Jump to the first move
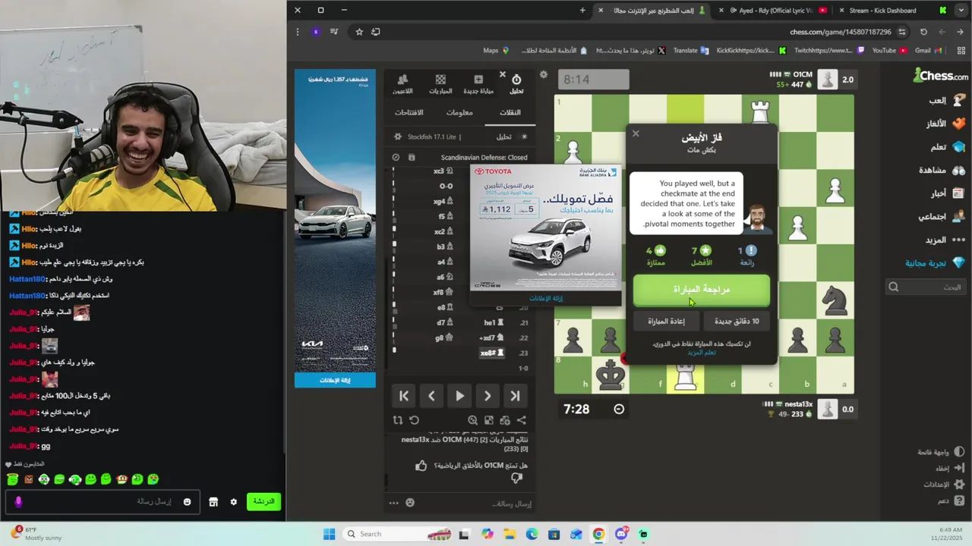The width and height of the screenshot is (972, 546). coord(404,396)
